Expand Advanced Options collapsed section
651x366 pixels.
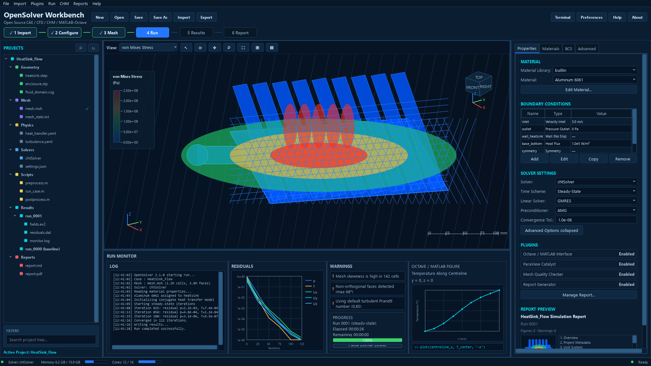tap(552, 230)
